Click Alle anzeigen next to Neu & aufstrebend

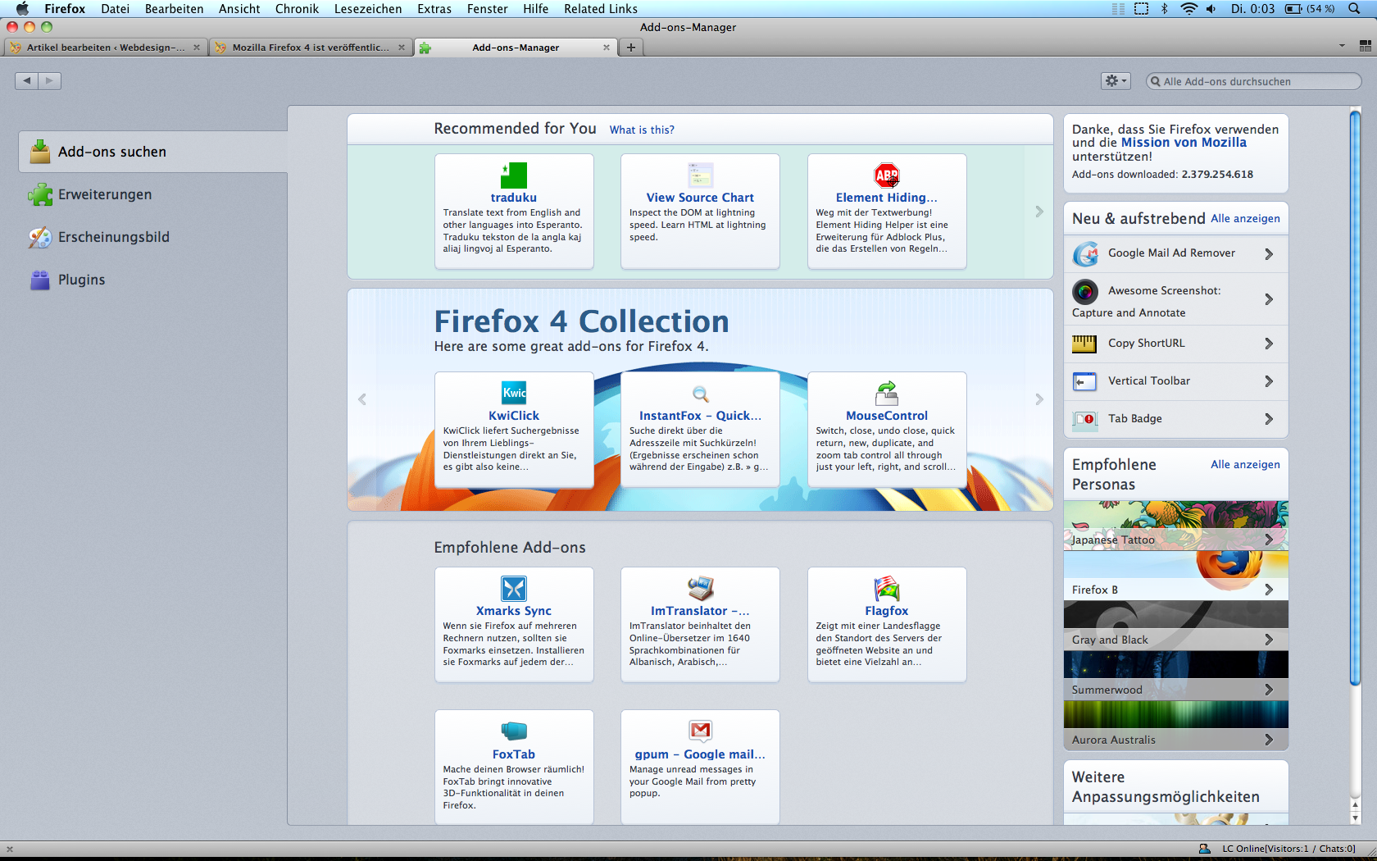(1245, 219)
